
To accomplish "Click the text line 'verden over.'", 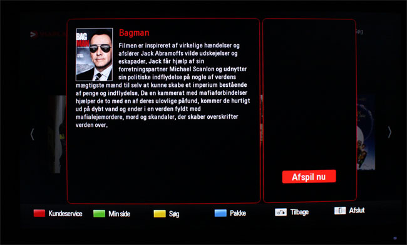I will pyautogui.click(x=91, y=125).
